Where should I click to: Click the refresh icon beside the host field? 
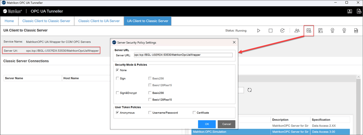(250, 90)
